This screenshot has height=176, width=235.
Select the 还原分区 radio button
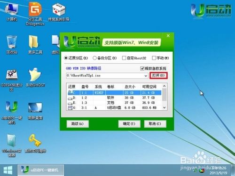(66, 58)
